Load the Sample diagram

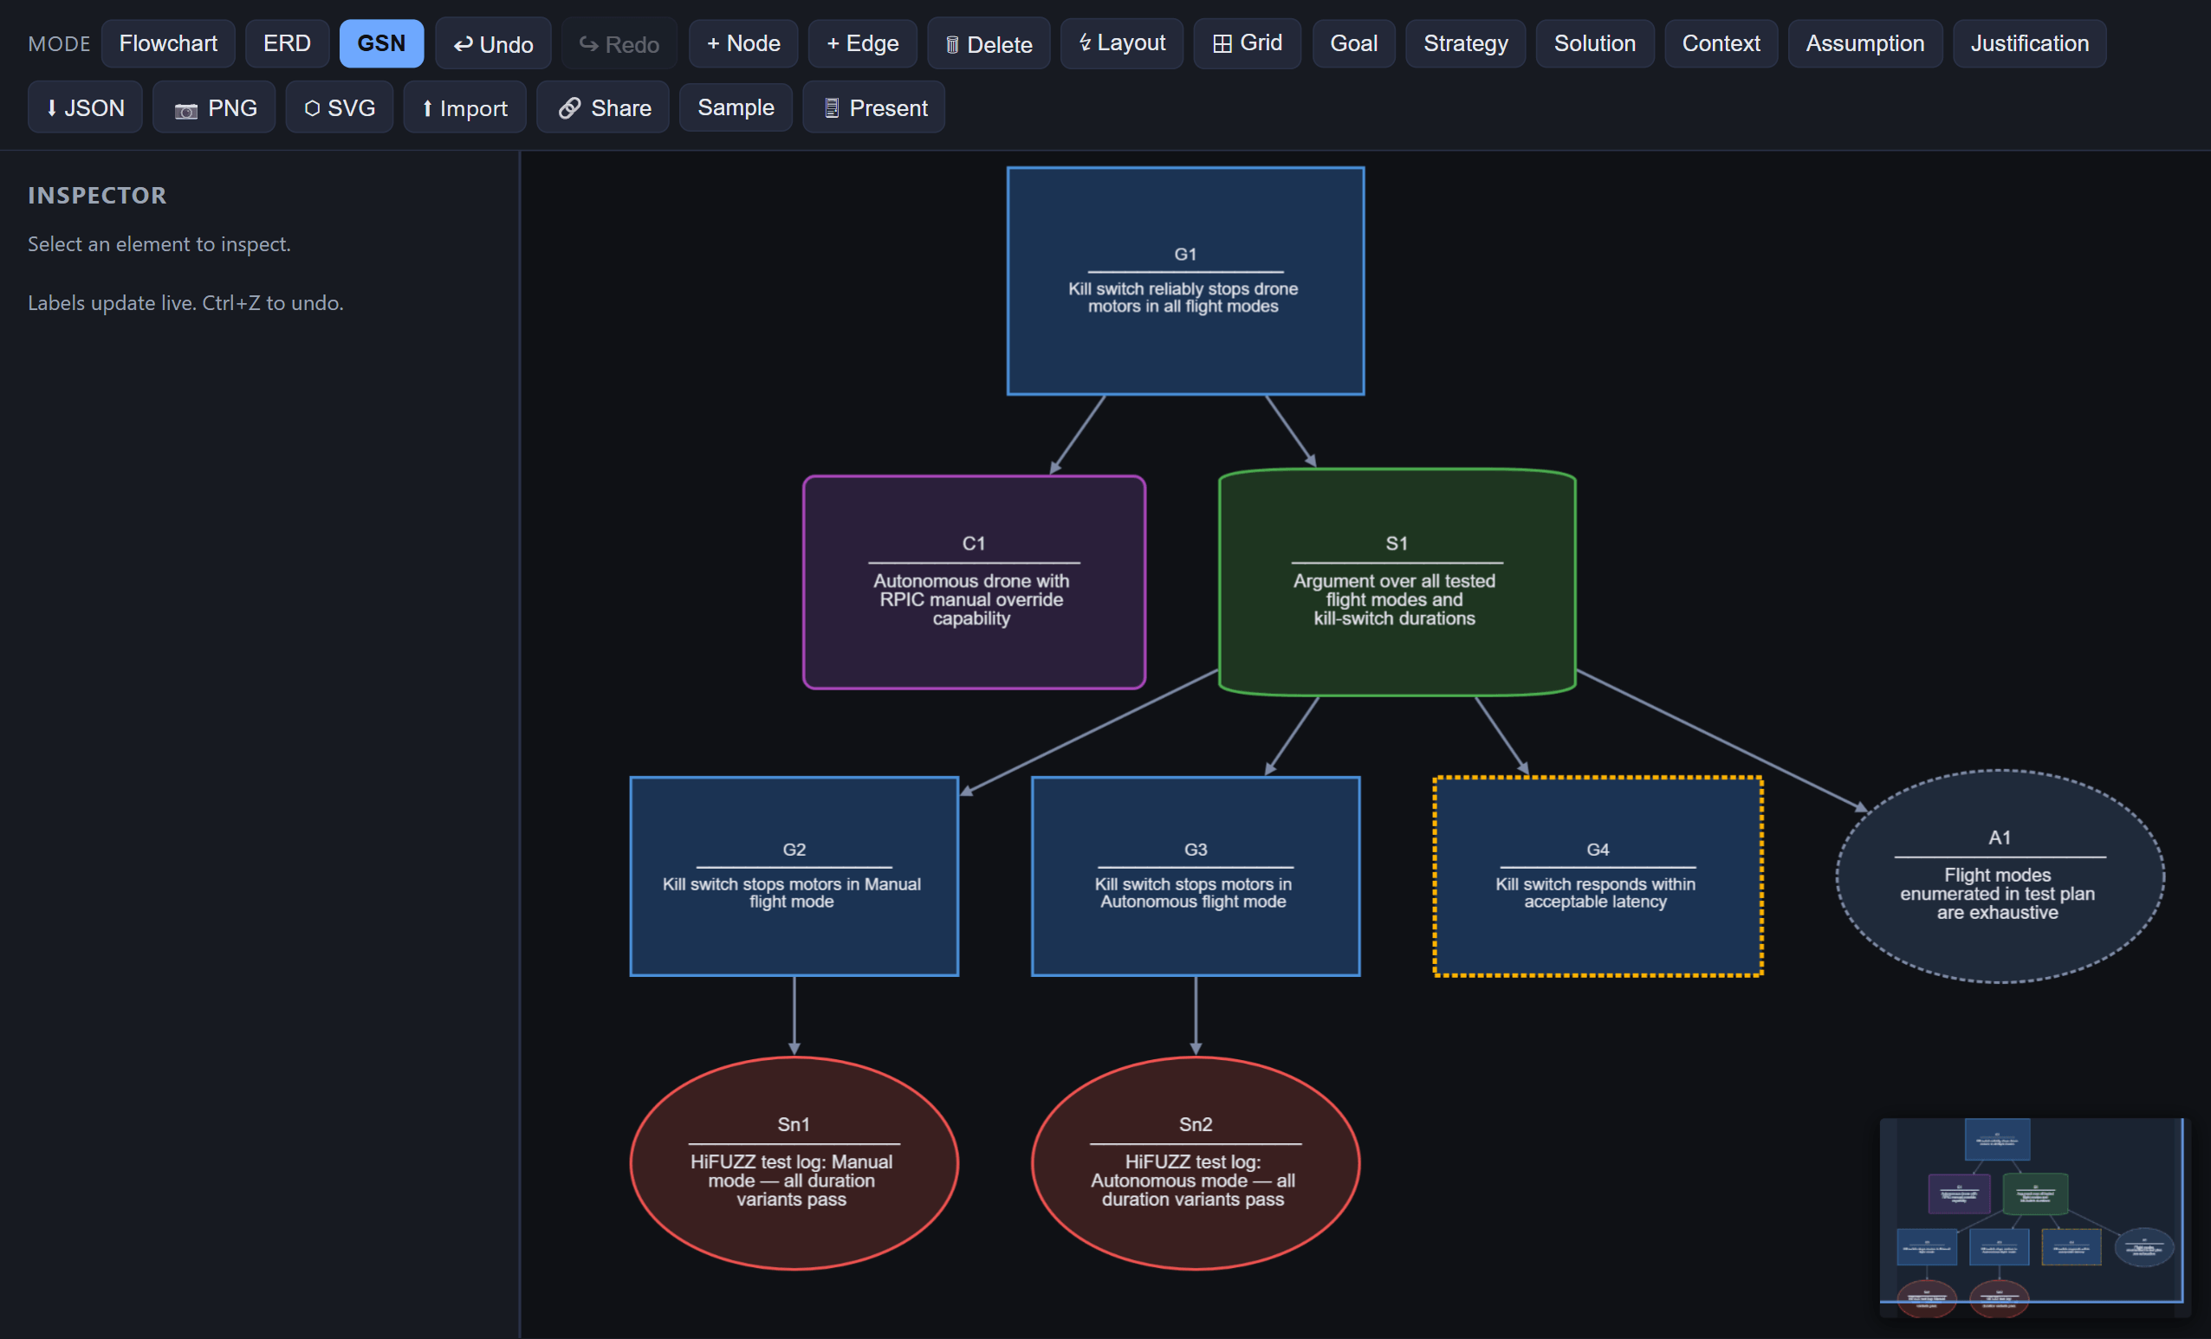pos(736,107)
